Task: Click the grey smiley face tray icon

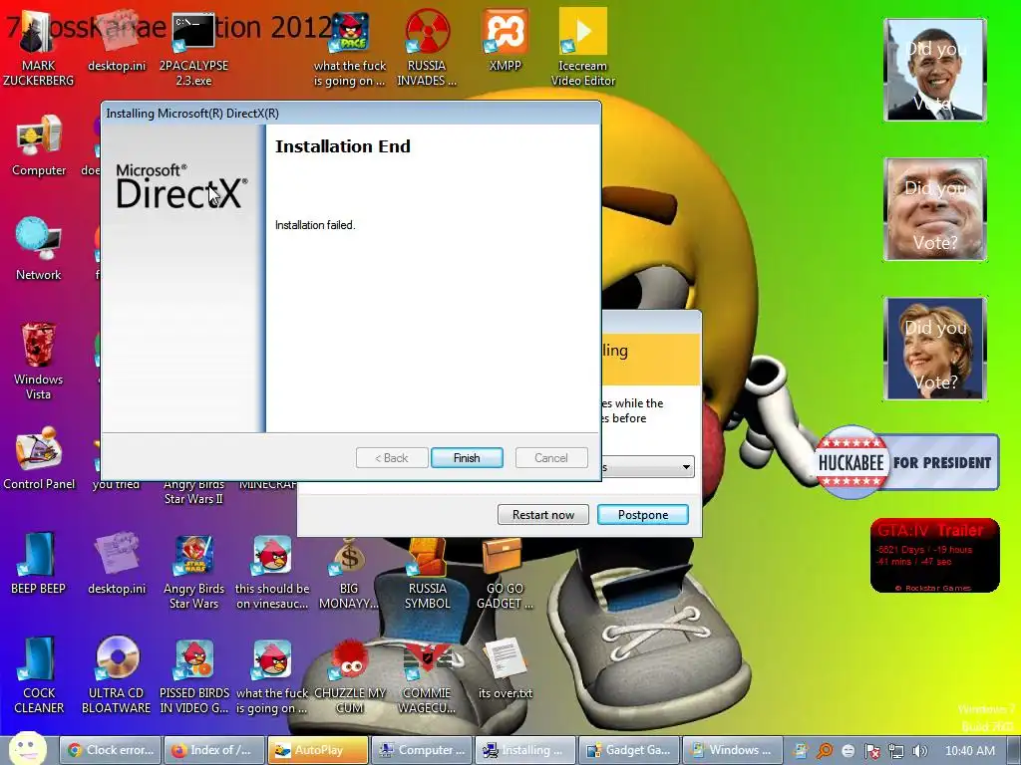Action: (x=849, y=751)
